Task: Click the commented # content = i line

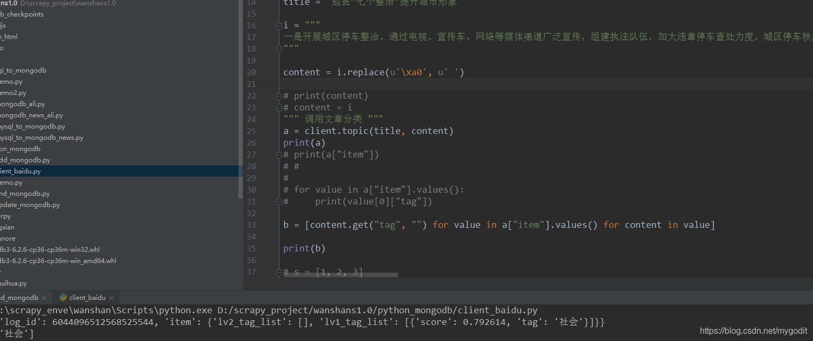Action: pyautogui.click(x=317, y=108)
